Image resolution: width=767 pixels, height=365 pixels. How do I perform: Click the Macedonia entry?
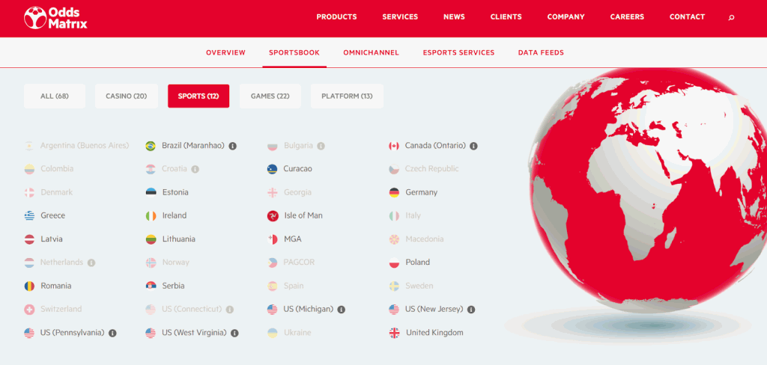(416, 239)
